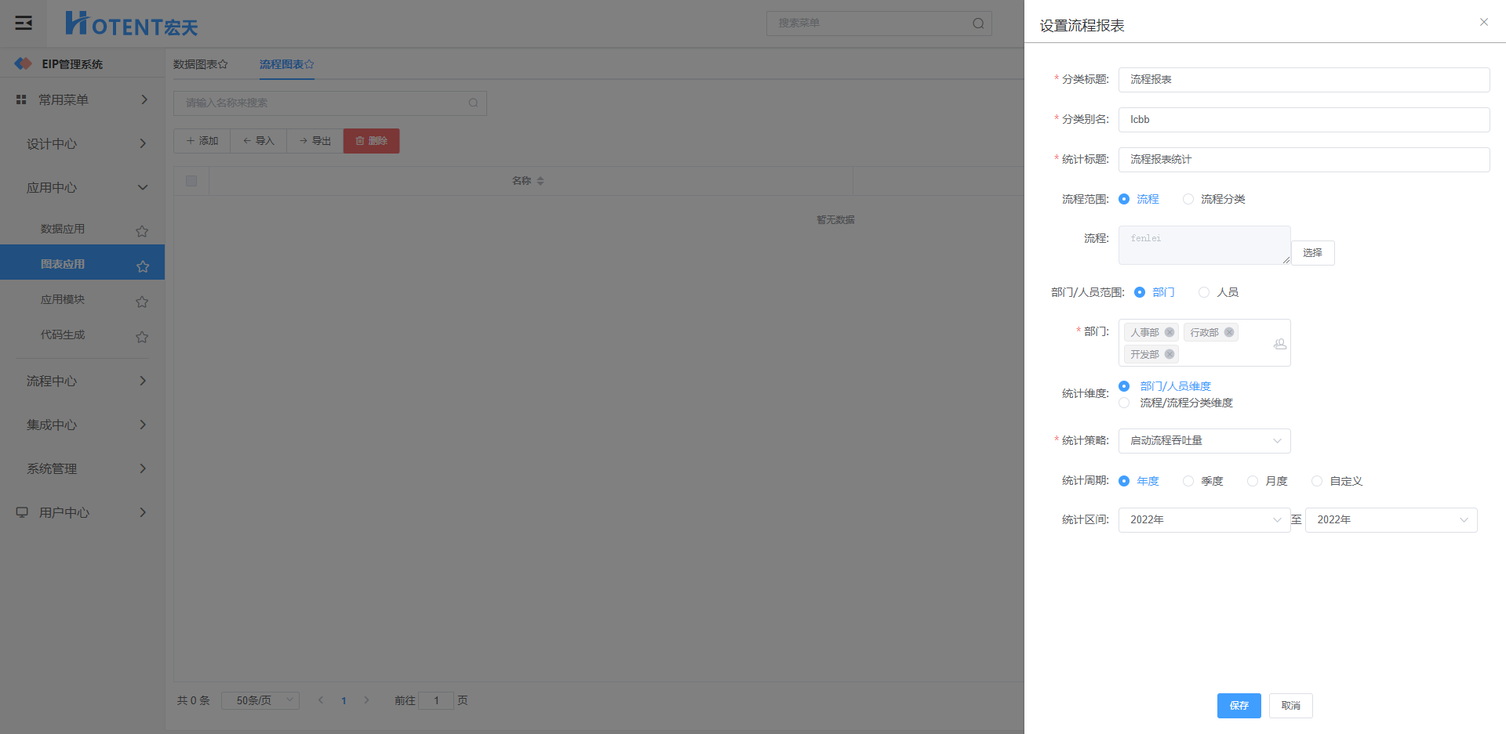This screenshot has height=734, width=1506.
Task: Select 部门/人员维度 statistics dimension
Action: tap(1124, 386)
